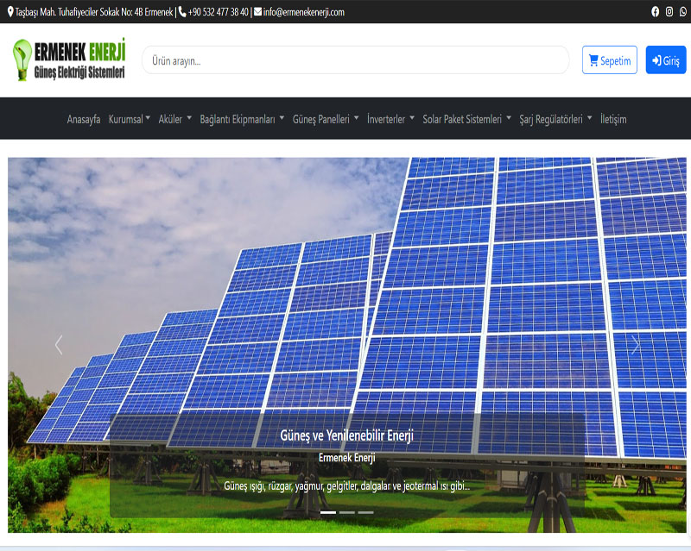Open the Sepetim cart button
The height and width of the screenshot is (551, 691).
point(610,60)
